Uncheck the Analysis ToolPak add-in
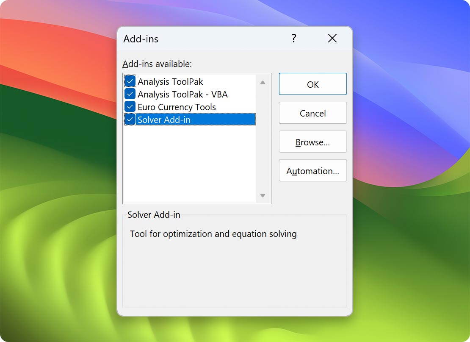 tap(130, 81)
